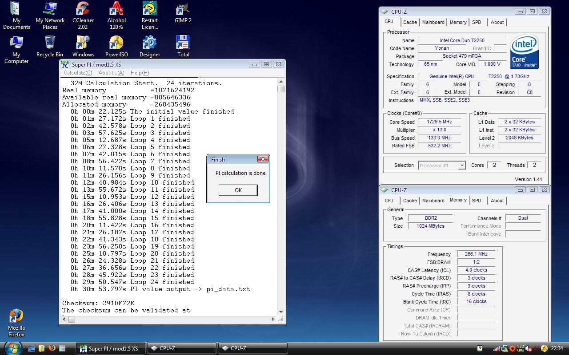The height and width of the screenshot is (355, 569).
Task: Open SPD tab in bottom CPU-Z
Action: (477, 201)
